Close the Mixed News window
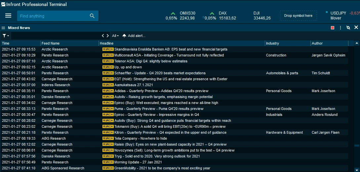 point(356,27)
